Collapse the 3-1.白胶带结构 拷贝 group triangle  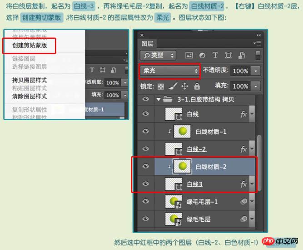(159, 99)
